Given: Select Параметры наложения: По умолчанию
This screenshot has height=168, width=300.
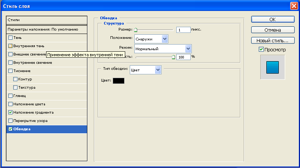Looking at the screenshot, I should click(x=47, y=29).
